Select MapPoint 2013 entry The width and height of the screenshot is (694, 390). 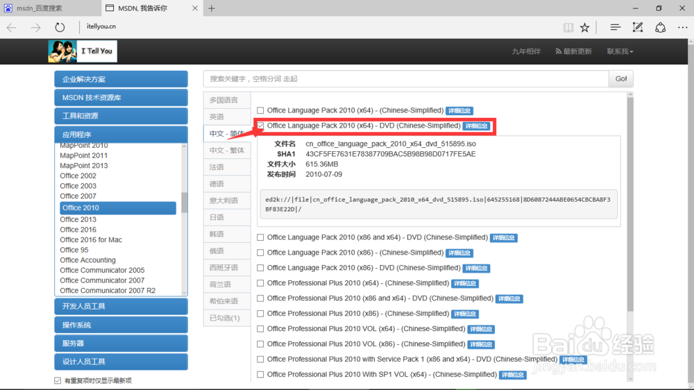[x=84, y=166]
